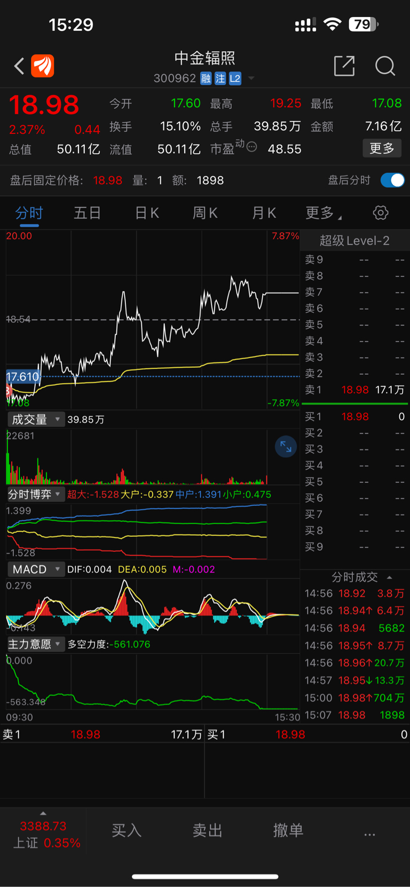This screenshot has width=410, height=887.
Task: Open the 成交量 indicator dropdown
Action: point(36,419)
